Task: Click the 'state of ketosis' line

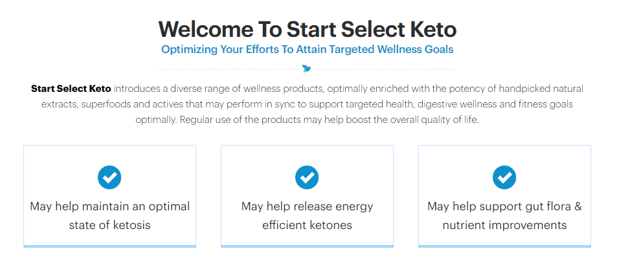Action: (x=110, y=225)
